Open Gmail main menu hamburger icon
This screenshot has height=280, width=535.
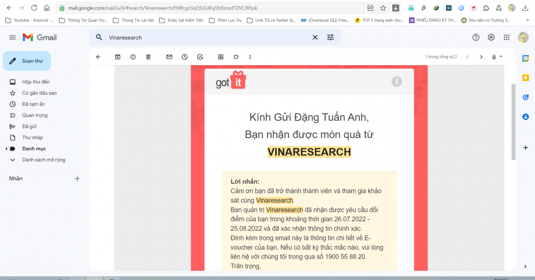click(x=13, y=38)
